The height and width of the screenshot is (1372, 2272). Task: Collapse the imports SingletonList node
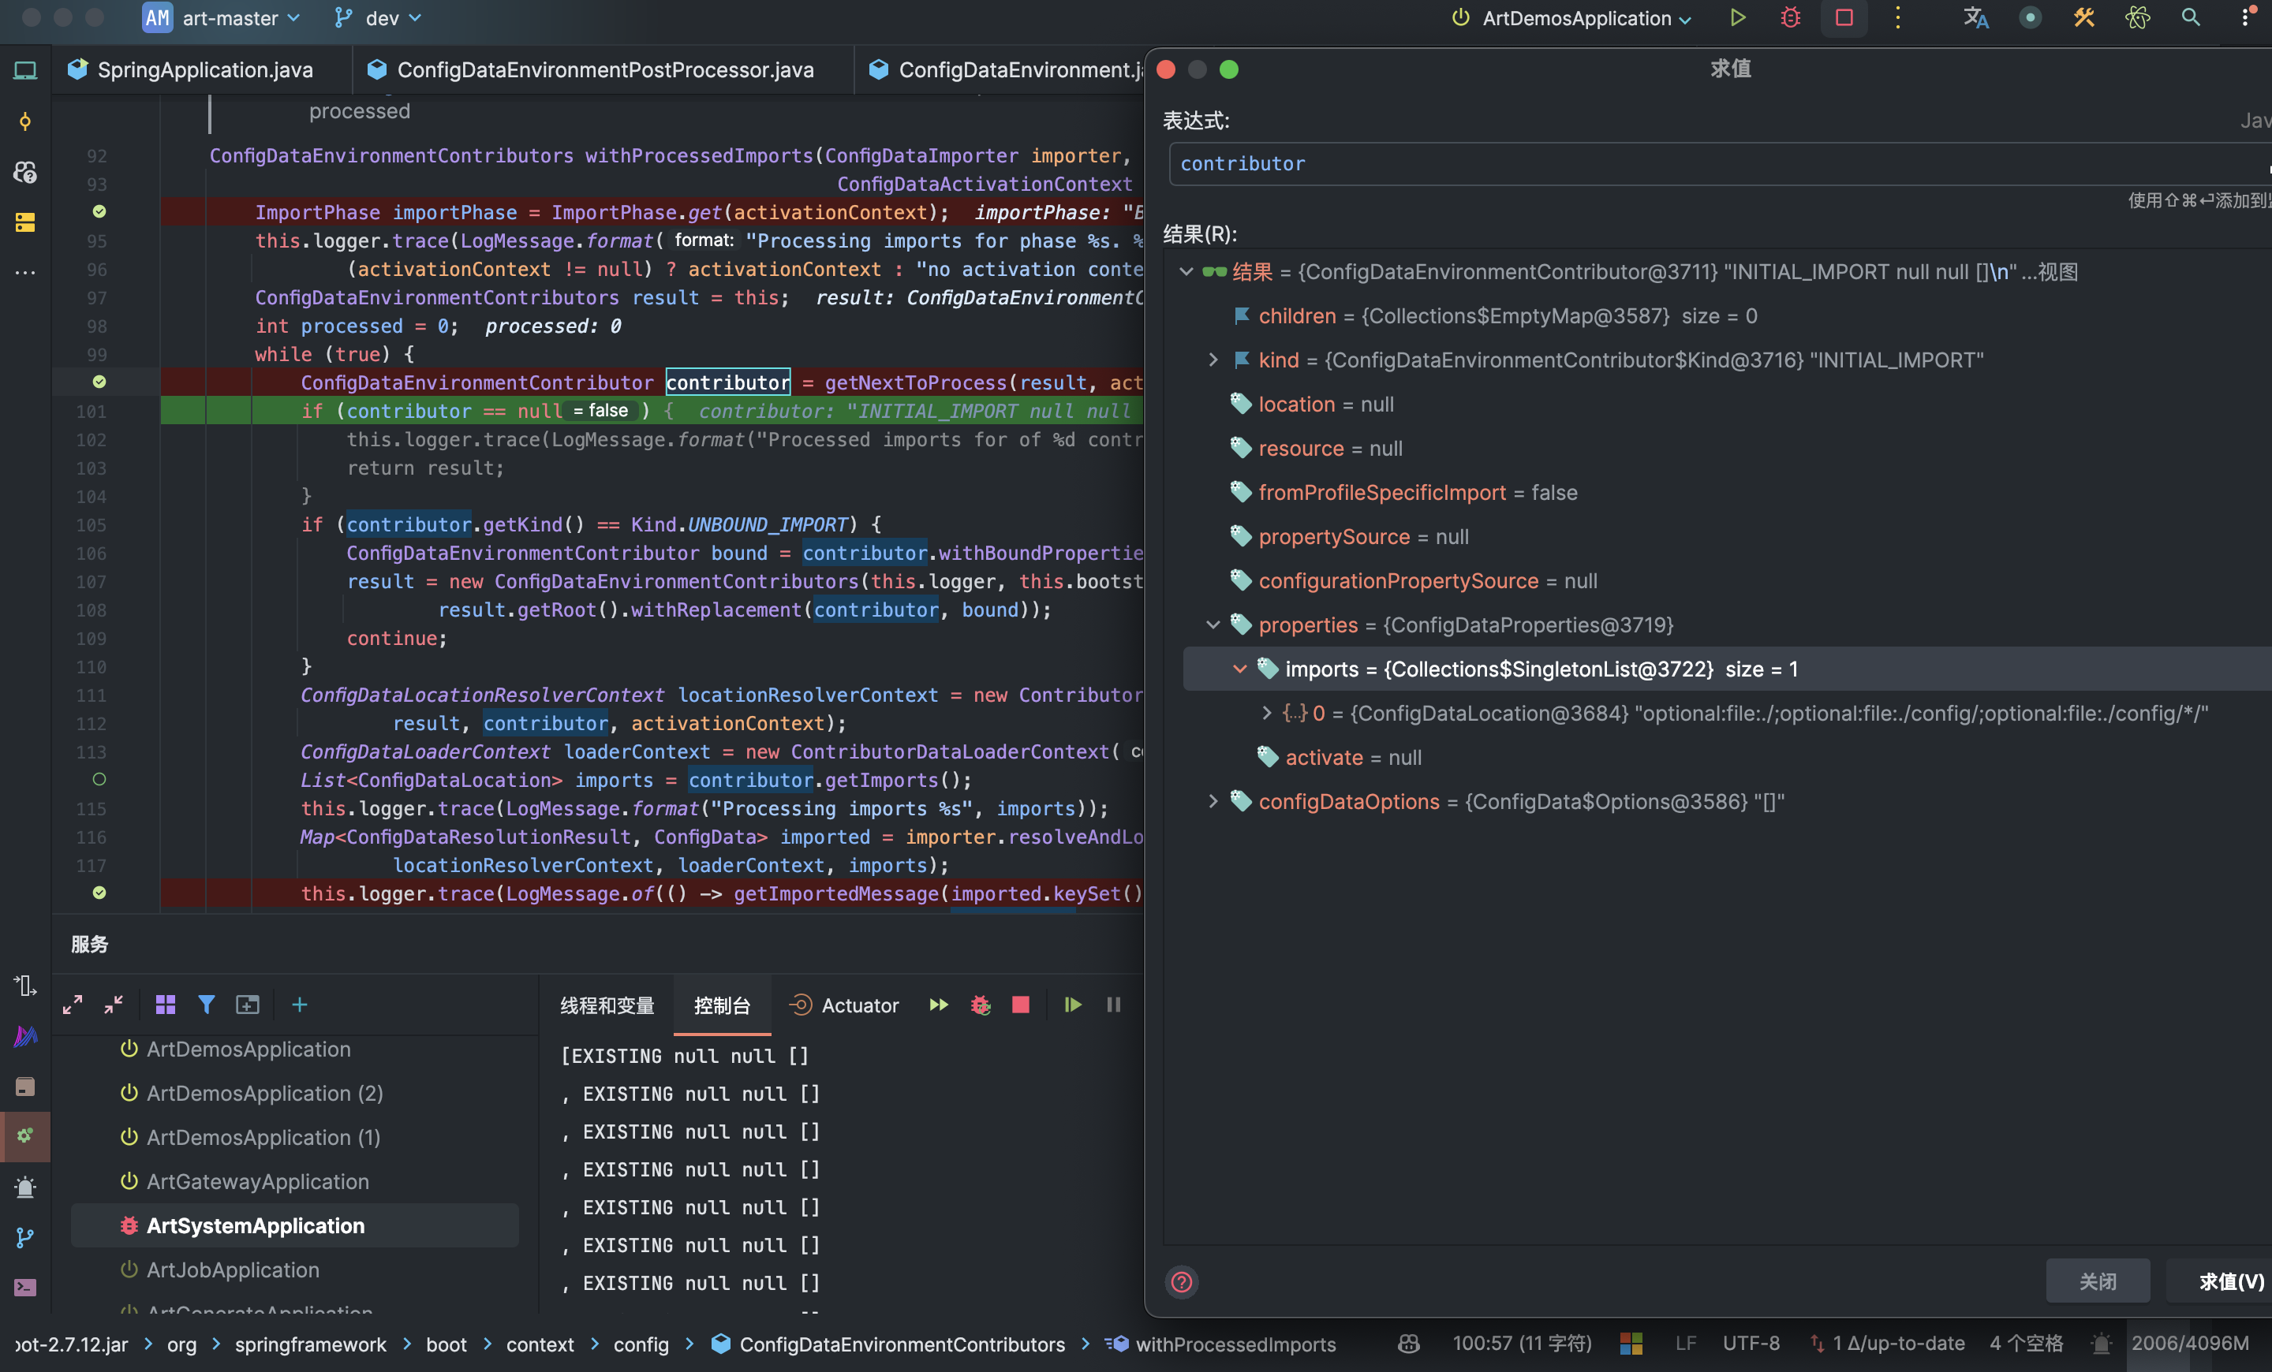1239,669
